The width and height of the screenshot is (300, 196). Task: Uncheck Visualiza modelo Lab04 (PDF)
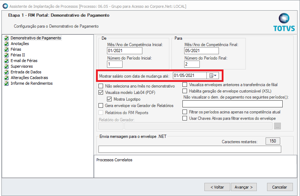101,93
